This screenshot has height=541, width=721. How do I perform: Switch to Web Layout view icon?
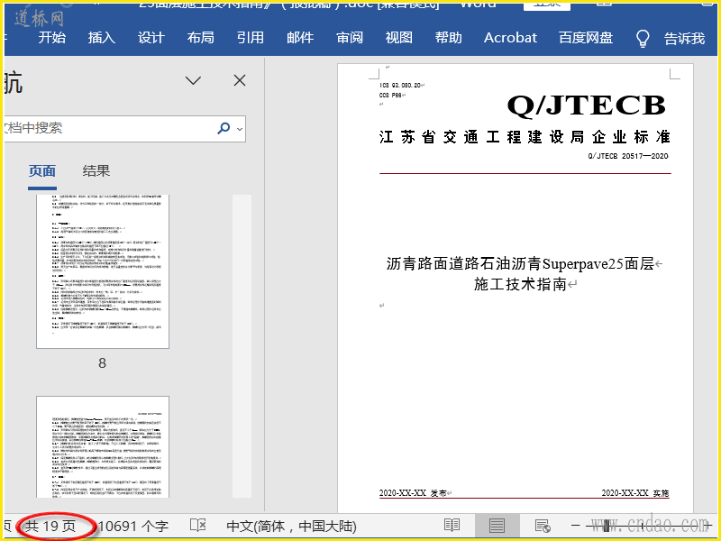coord(542,526)
